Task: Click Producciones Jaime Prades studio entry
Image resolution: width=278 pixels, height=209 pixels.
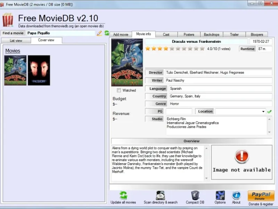Action: pyautogui.click(x=186, y=127)
